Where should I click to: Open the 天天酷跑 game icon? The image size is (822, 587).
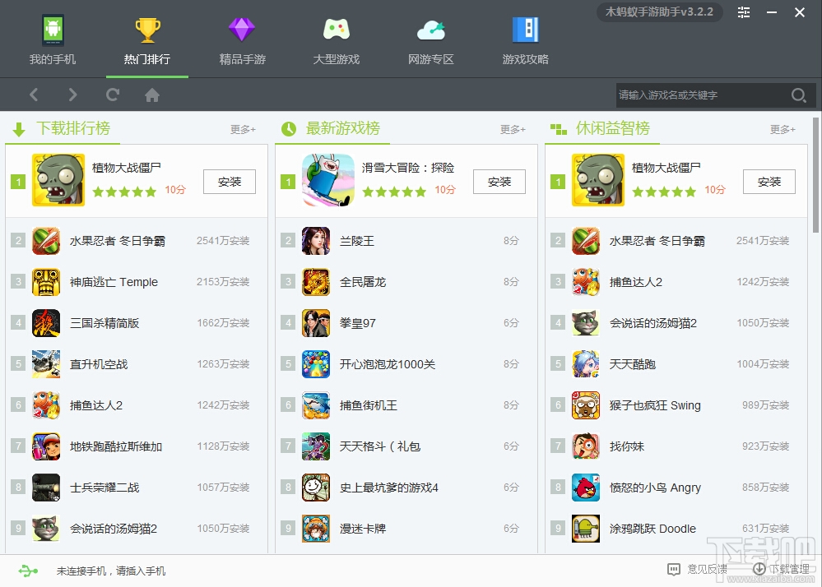[586, 364]
